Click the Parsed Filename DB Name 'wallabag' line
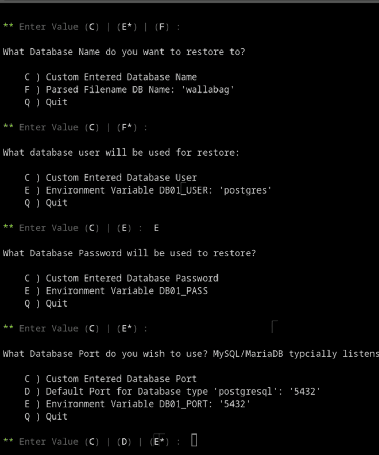 coord(129,90)
